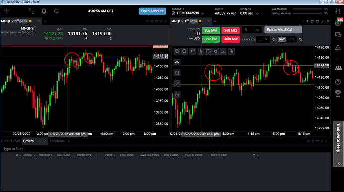Click the copy layout chart toolbar icon
Screen dimensions: 344x192
tap(231, 51)
